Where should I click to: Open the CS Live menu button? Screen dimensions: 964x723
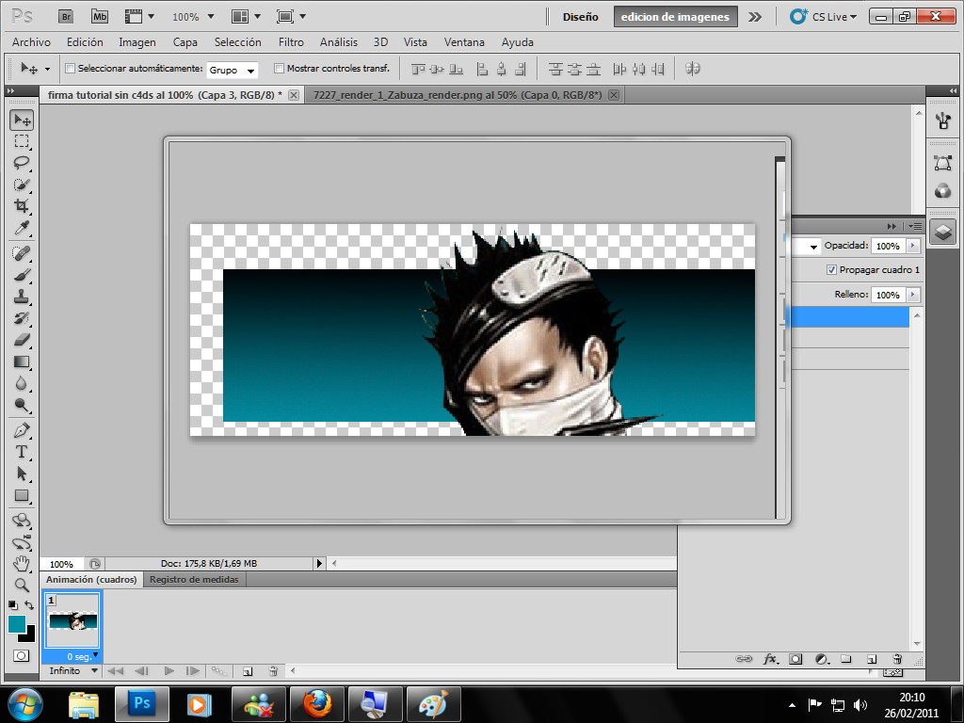(x=823, y=17)
